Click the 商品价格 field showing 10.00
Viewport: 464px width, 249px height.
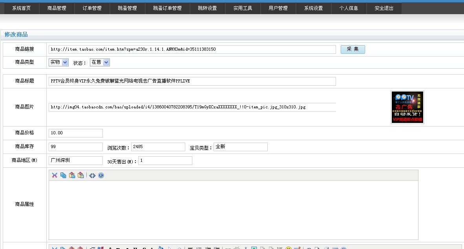pyautogui.click(x=75, y=133)
